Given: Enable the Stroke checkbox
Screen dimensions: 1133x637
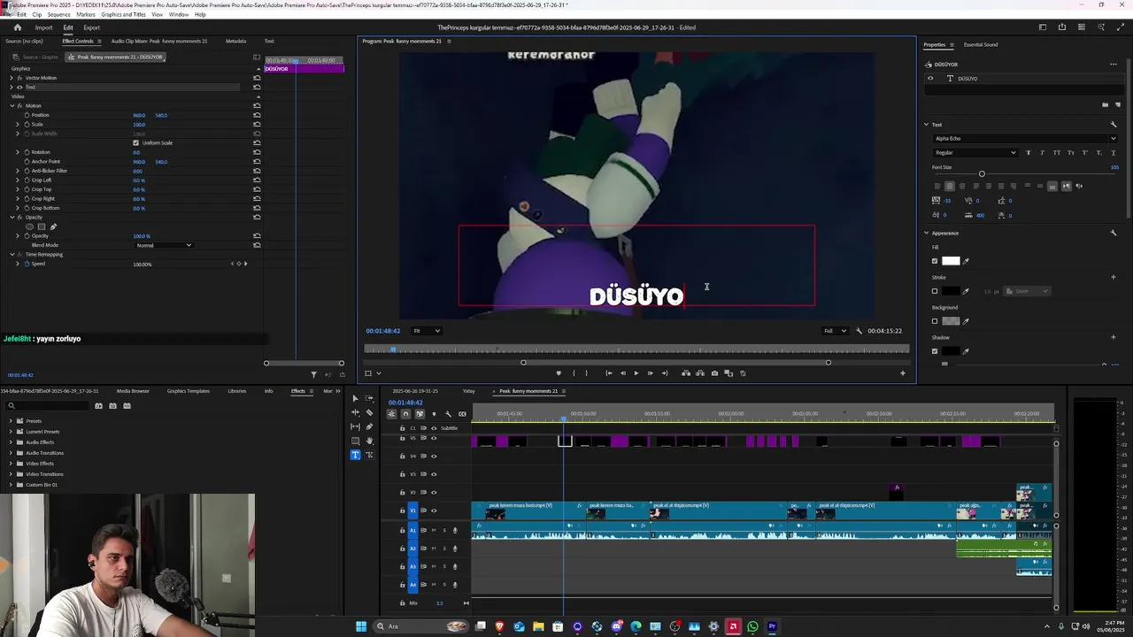Looking at the screenshot, I should point(935,291).
